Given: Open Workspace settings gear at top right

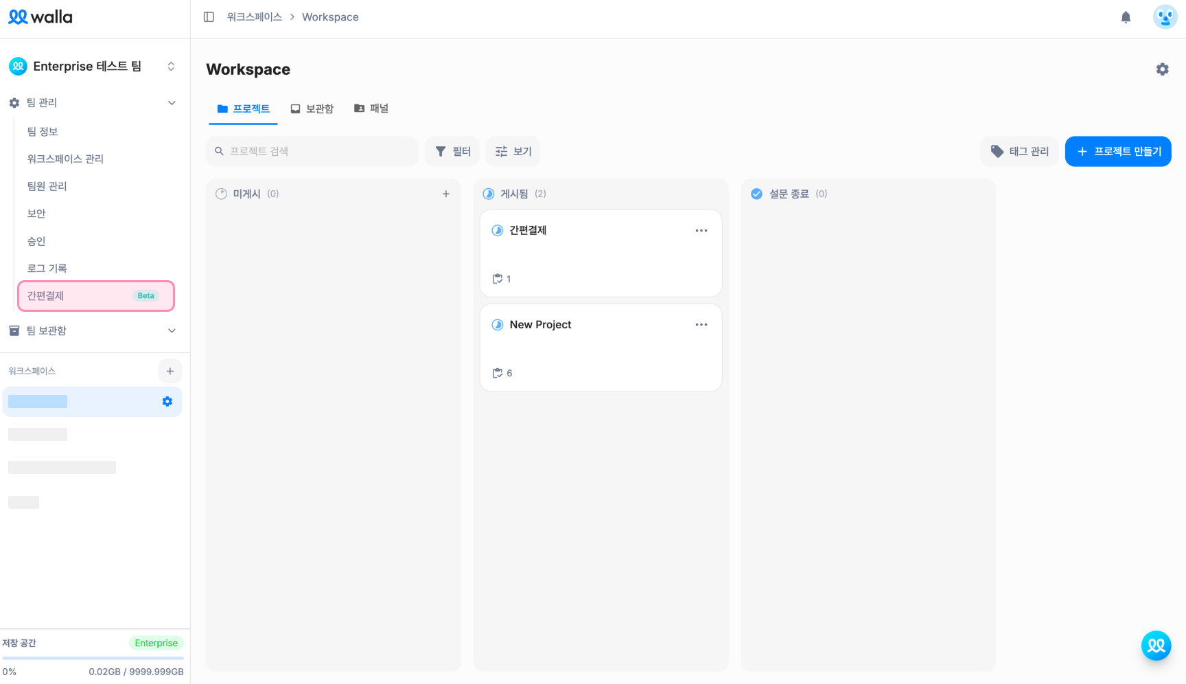Looking at the screenshot, I should pyautogui.click(x=1162, y=69).
